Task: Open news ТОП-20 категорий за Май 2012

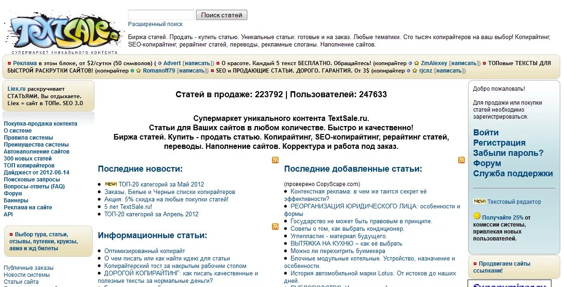Action: pyautogui.click(x=161, y=184)
